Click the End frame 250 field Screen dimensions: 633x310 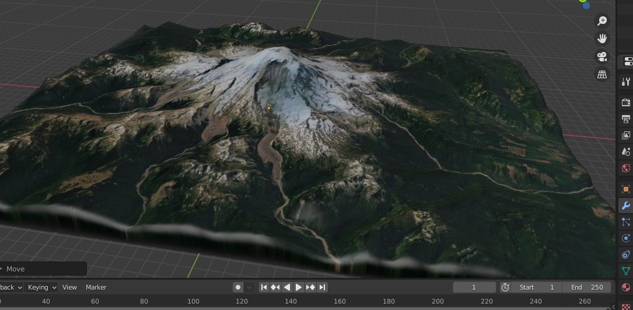587,287
